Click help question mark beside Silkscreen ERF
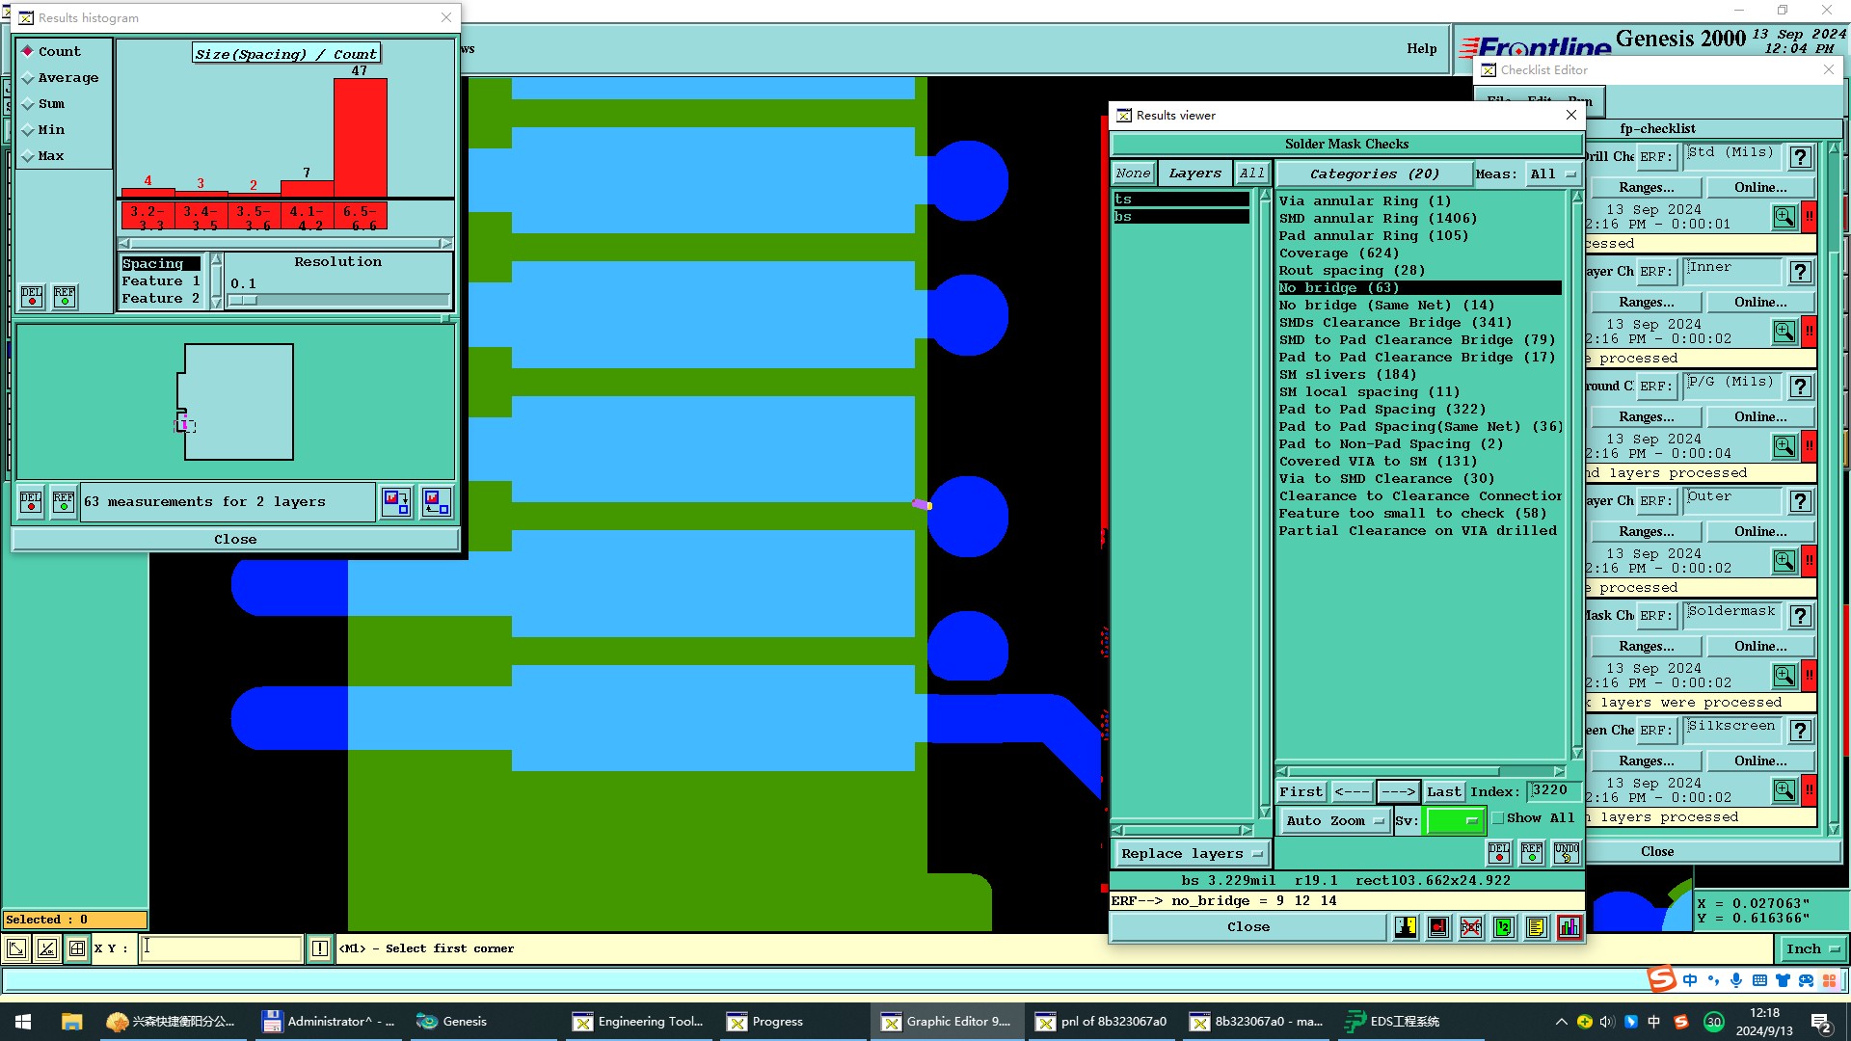1851x1041 pixels. [1800, 731]
